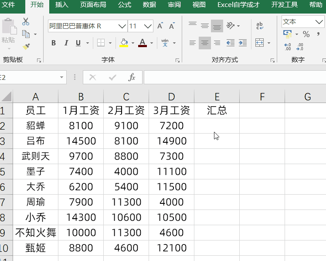Screen dimensions: 326x261
Task: Switch to 公式 tab
Action: (125, 4)
